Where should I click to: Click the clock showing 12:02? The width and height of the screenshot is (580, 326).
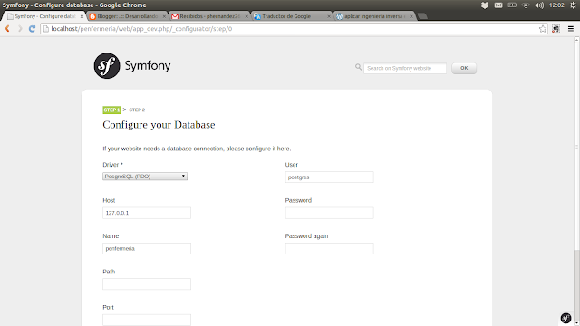point(556,5)
